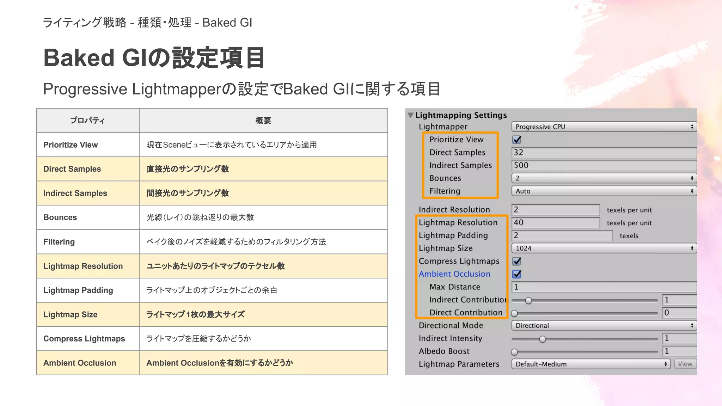Click the Compress Lightmaps table cell
Screen dimensions: 722x406
(x=88, y=339)
